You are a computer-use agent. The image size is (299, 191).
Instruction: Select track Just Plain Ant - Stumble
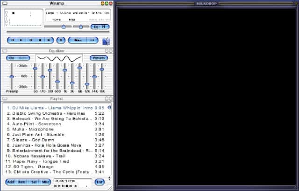pyautogui.click(x=56, y=135)
